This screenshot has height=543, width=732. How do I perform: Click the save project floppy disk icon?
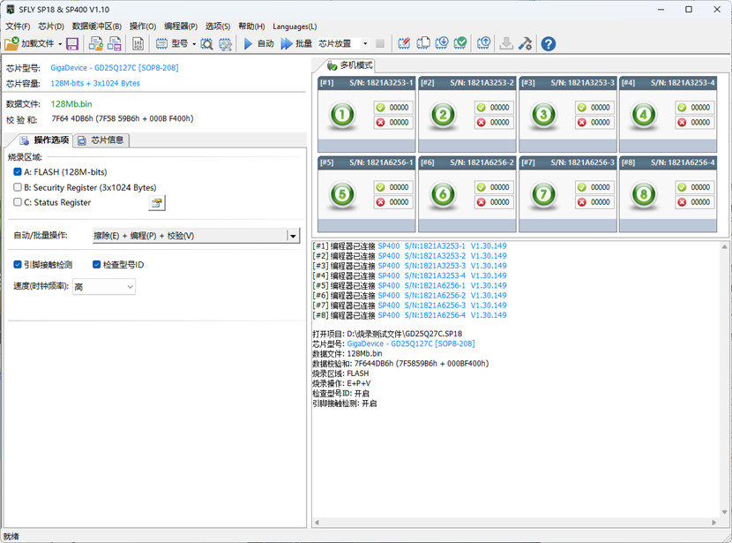[x=71, y=43]
